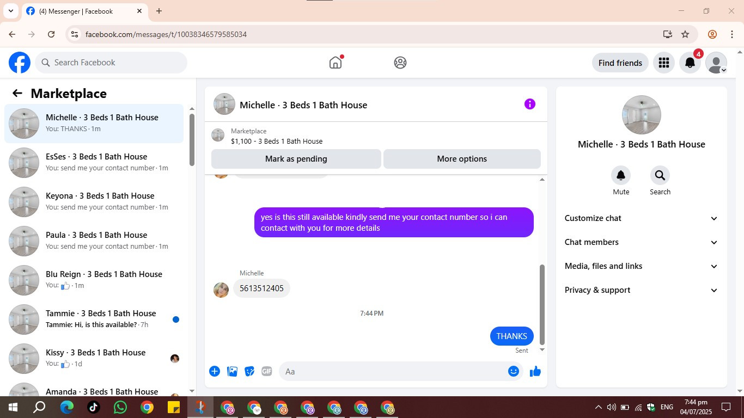Open site information icon in address bar
Image resolution: width=744 pixels, height=418 pixels.
75,34
